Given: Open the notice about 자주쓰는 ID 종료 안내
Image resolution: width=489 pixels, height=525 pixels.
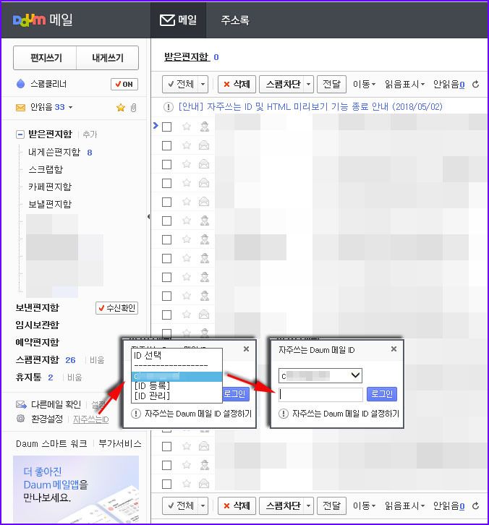Looking at the screenshot, I should pyautogui.click(x=310, y=107).
